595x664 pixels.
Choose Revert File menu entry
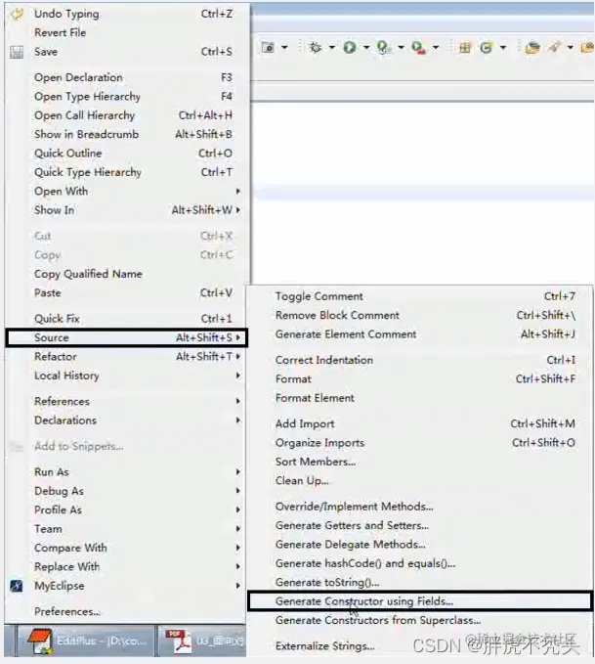127,32
